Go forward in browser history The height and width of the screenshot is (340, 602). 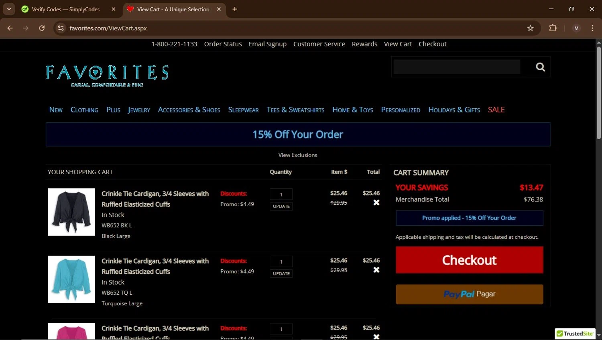[26, 28]
